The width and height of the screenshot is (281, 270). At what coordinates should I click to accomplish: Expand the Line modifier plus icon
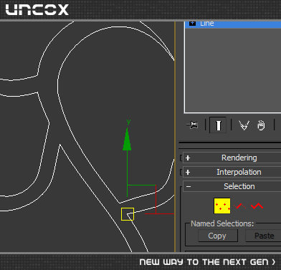tap(192, 24)
